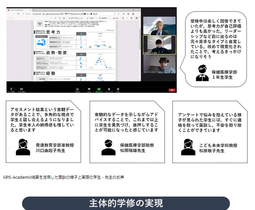Expand the Highlight options dropdown

[110, 18]
